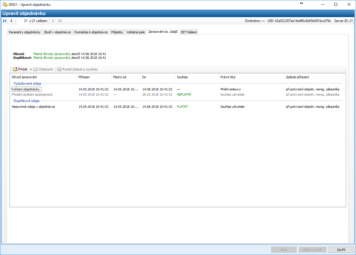Go to the next record arrow

pyautogui.click(x=53, y=21)
